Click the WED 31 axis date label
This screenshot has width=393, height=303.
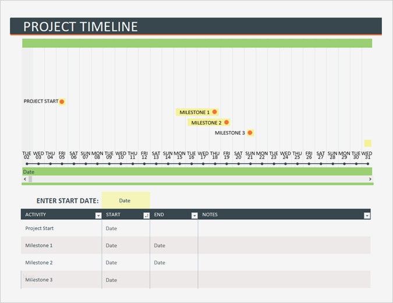tap(367, 155)
